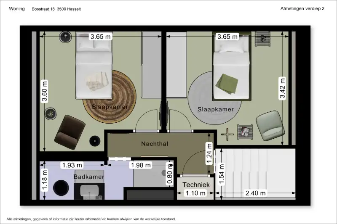This screenshot has width=337, height=224.
Task: Select the address 'Bosstraat 18 3500 Hasselt'
Action: 56,9
